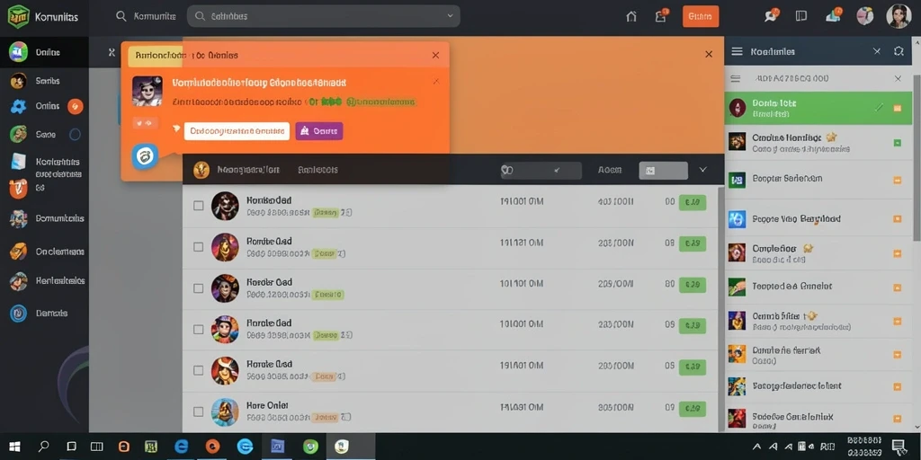Switch to the Nxongoesxlion tab
Screen dimensions: 921x460
click(248, 170)
